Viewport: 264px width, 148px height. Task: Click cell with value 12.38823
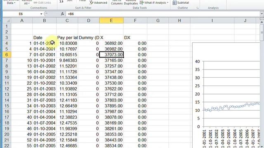tap(67, 117)
